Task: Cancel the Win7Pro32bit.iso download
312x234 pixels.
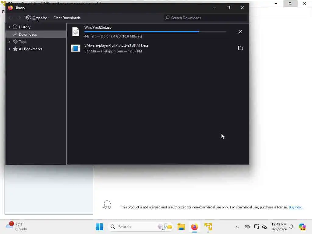Action: tap(240, 32)
